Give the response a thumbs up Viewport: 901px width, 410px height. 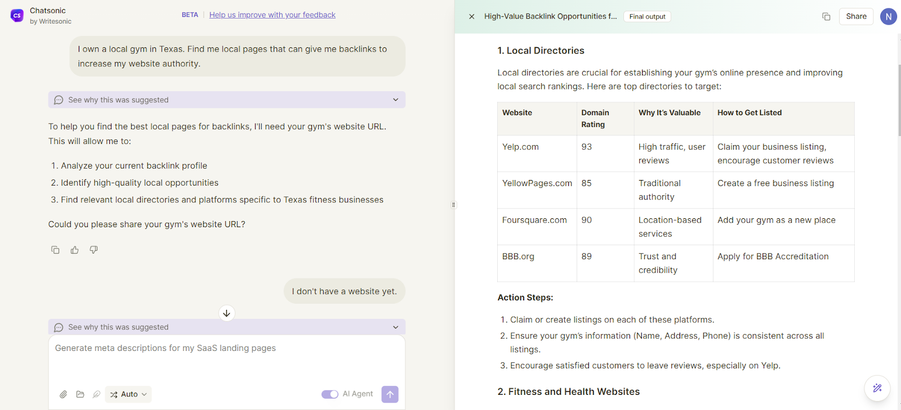pos(74,250)
